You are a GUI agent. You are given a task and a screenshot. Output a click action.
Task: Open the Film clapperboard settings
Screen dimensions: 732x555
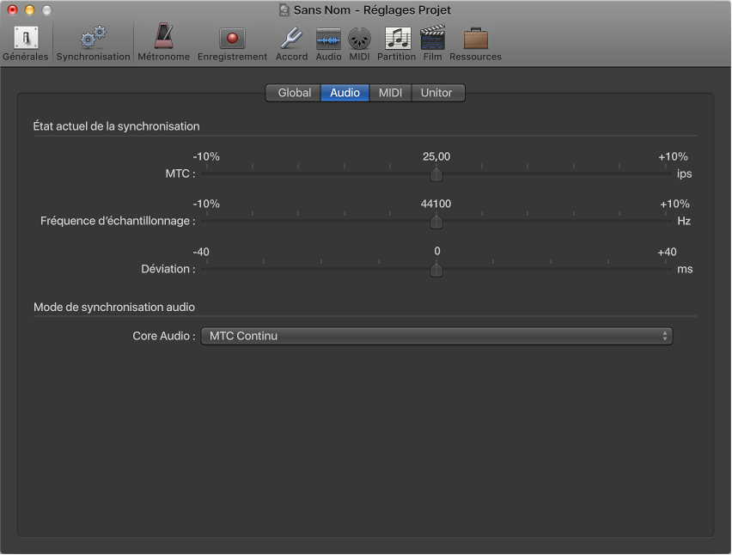(432, 44)
